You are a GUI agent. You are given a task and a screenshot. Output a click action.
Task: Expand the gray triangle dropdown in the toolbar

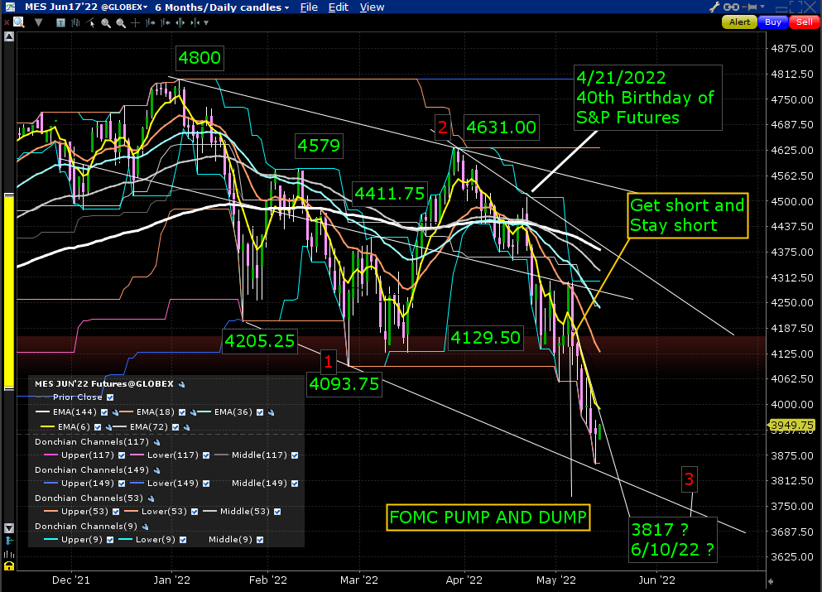[x=38, y=22]
